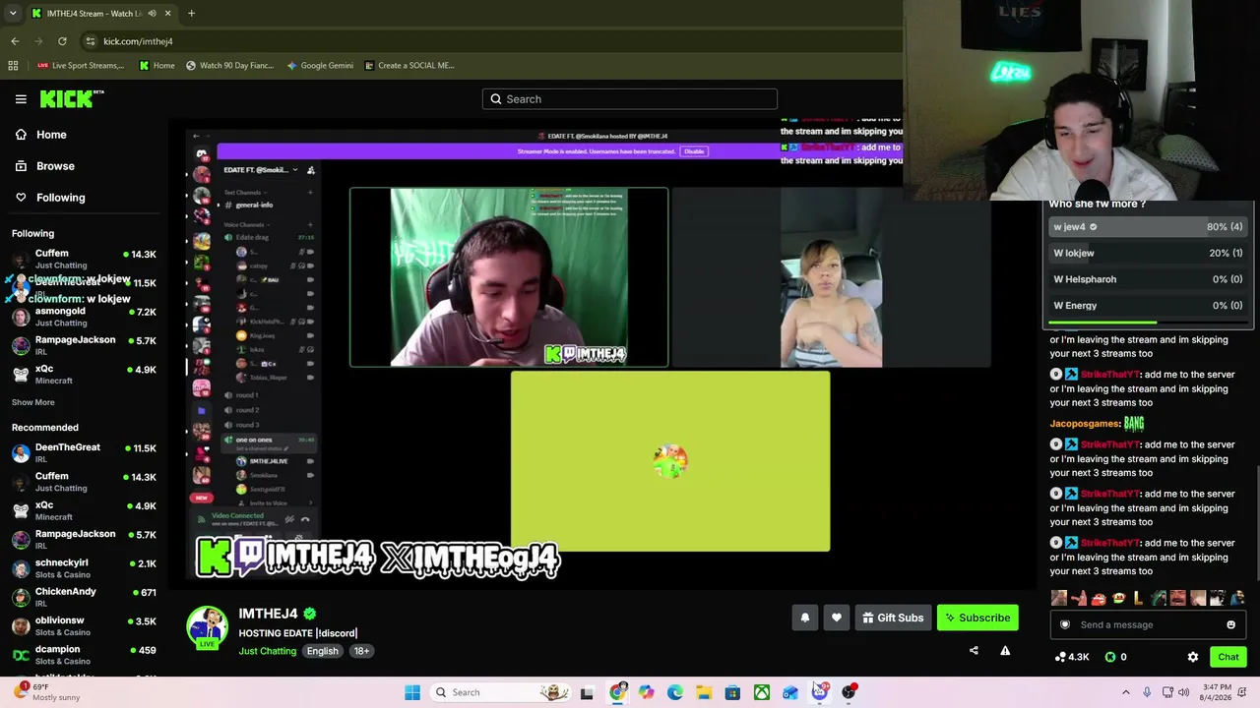The width and height of the screenshot is (1260, 708).
Task: Vote for W Helspharoh poll option
Action: click(1148, 279)
